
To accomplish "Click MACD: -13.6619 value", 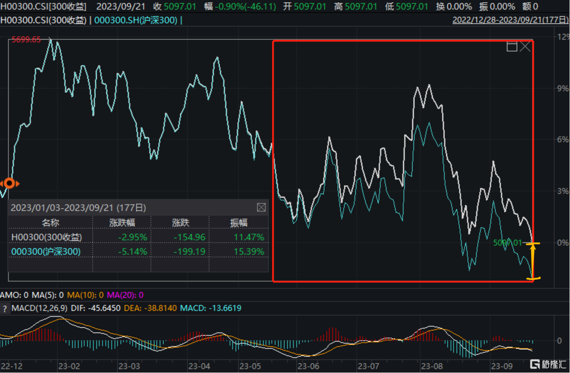I will point(210,309).
